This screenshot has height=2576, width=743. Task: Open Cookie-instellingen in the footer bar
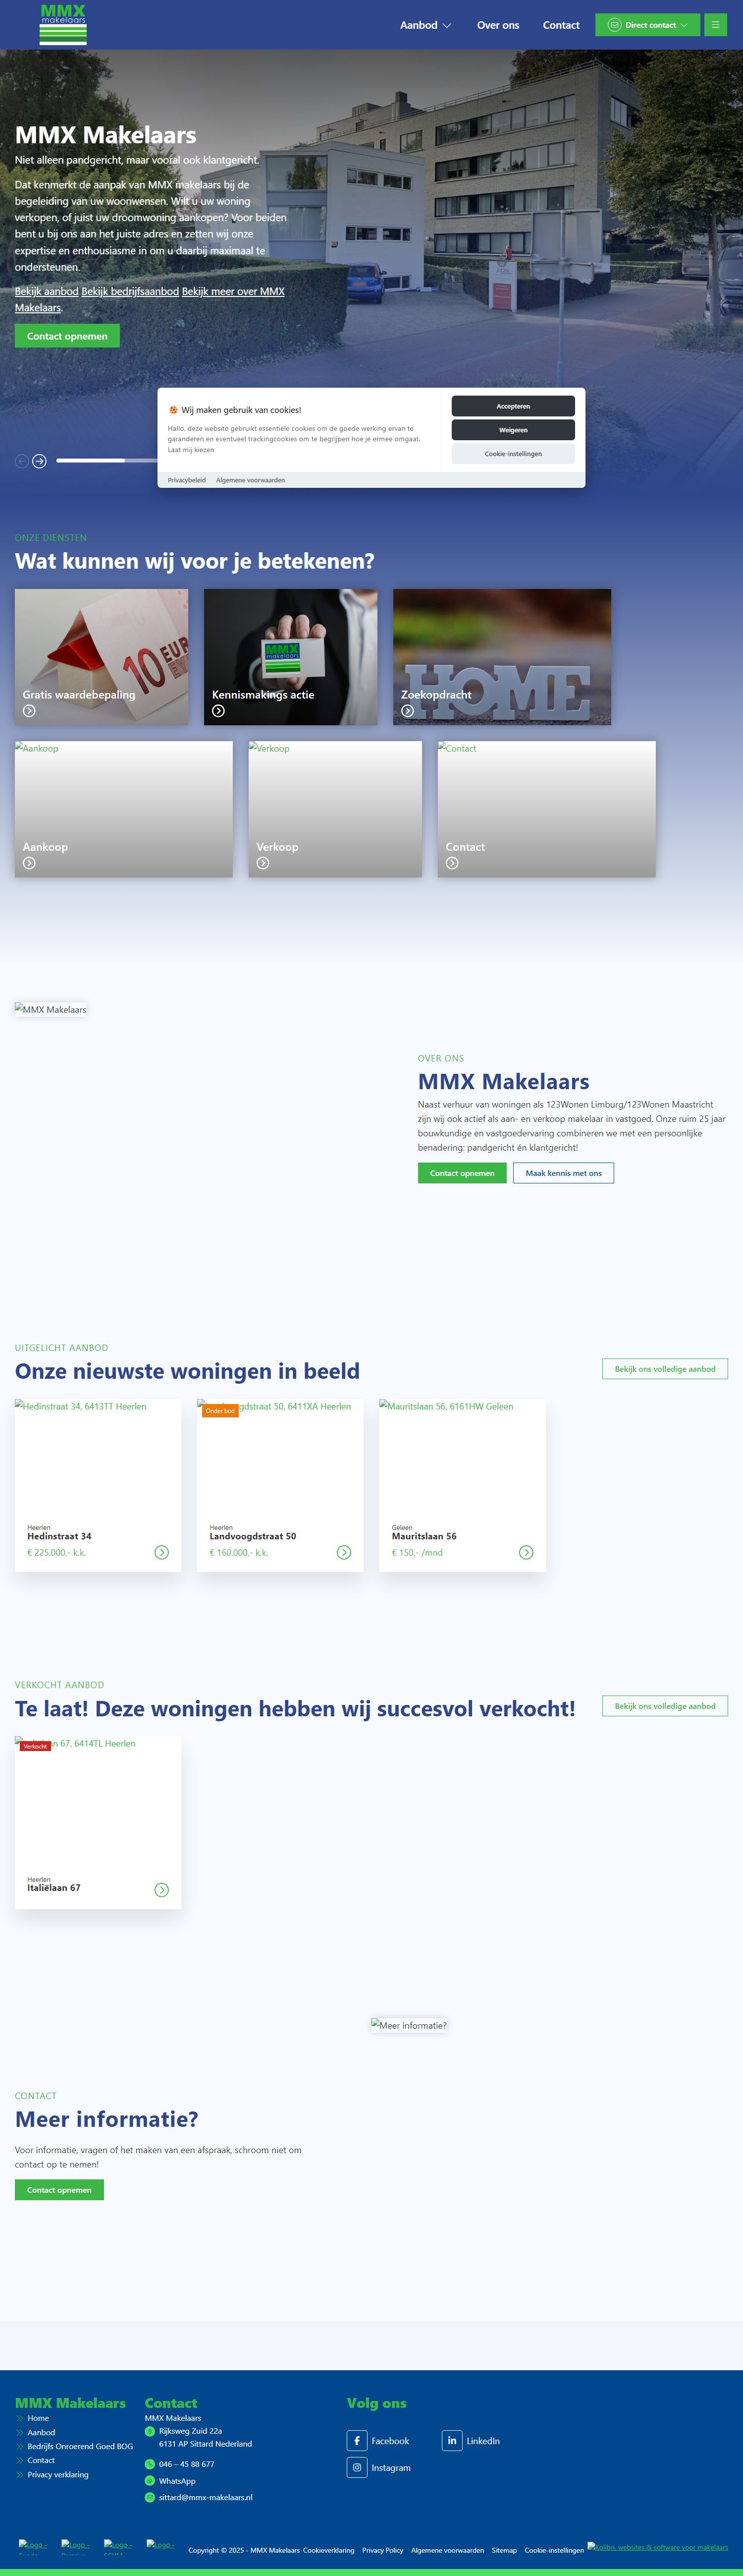(x=554, y=2550)
